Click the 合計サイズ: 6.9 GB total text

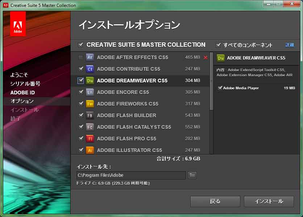(178, 159)
